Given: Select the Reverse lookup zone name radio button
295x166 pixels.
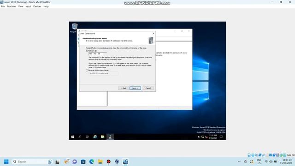Looking at the screenshot, I should (x=87, y=70).
